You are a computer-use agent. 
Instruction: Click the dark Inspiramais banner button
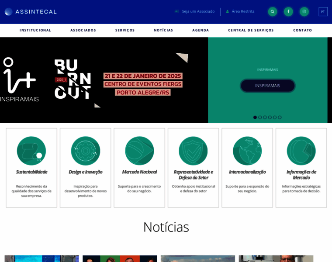268,86
